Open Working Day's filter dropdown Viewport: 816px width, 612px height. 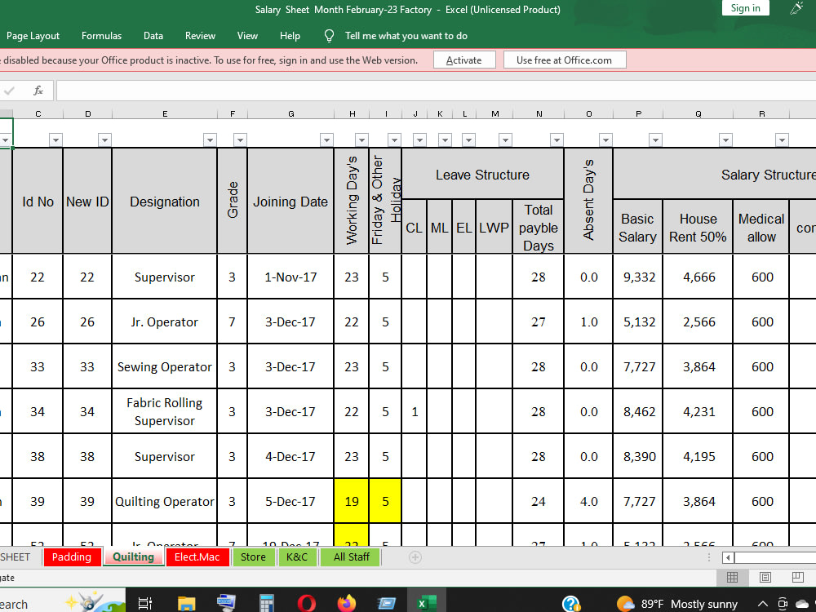(x=361, y=140)
